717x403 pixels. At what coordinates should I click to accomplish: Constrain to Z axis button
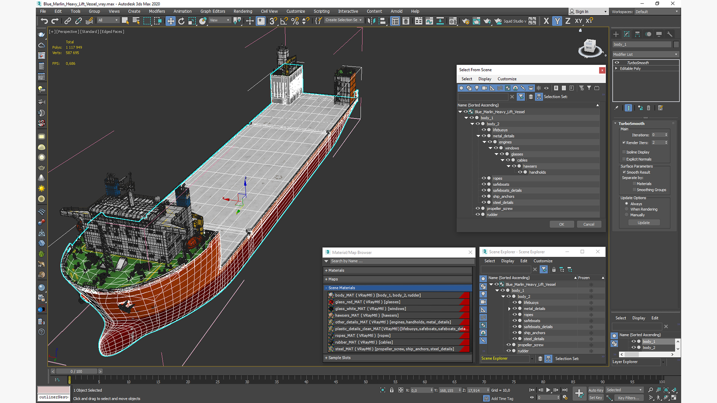click(568, 21)
